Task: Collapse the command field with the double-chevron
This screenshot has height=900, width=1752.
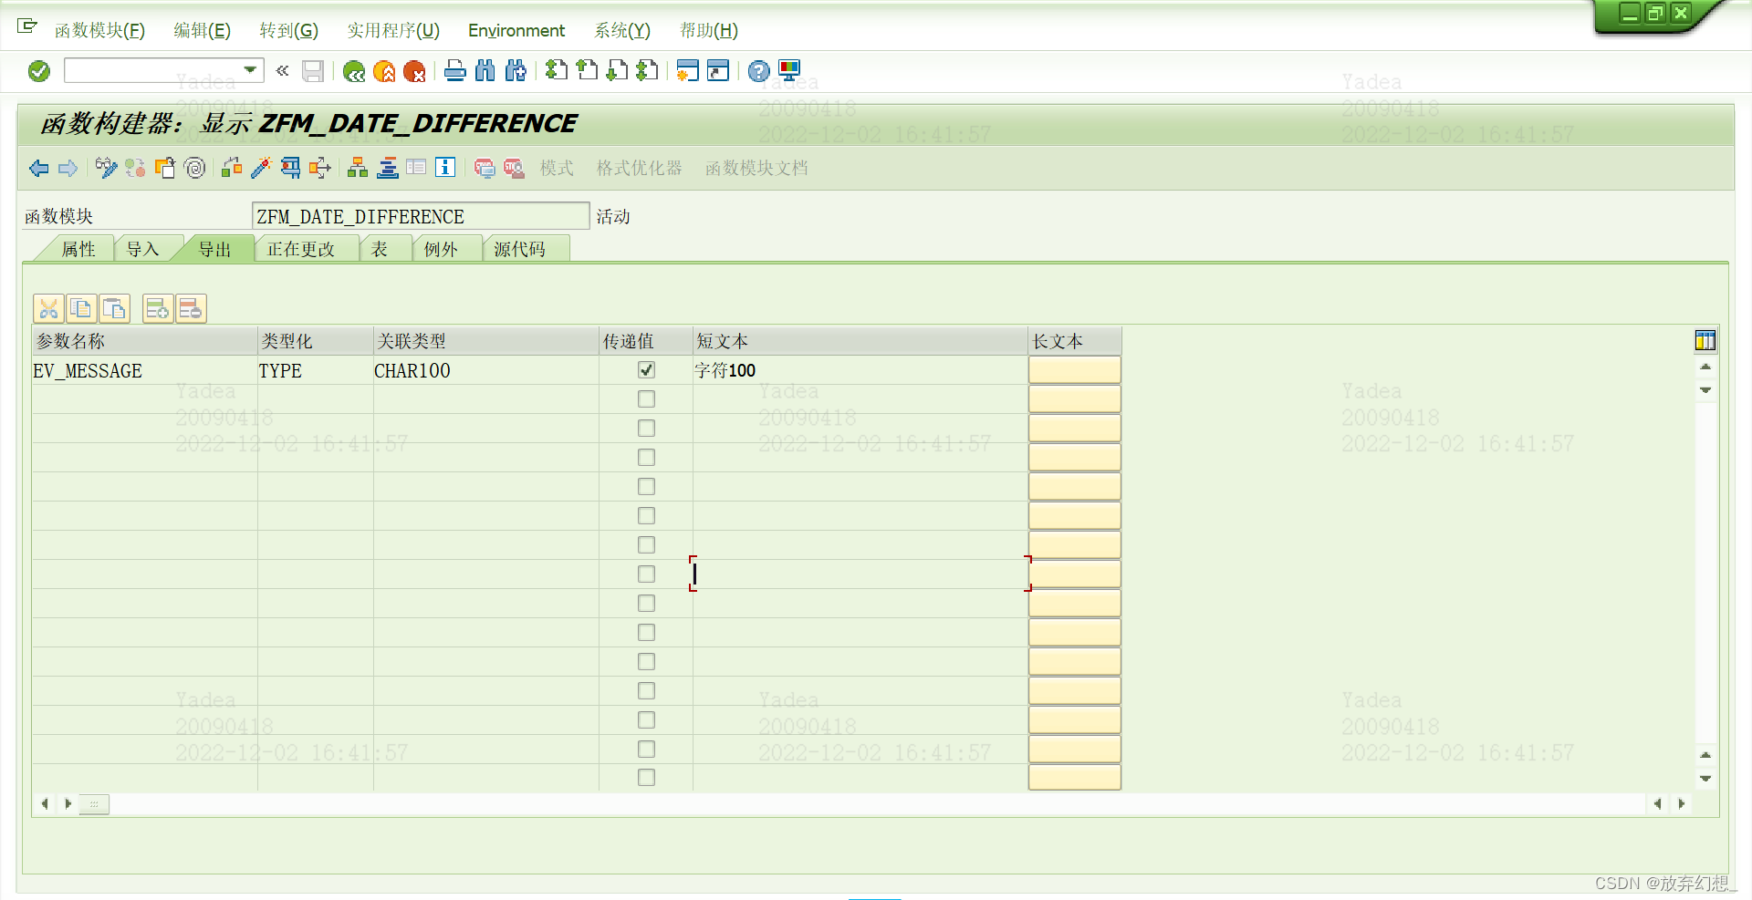Action: [x=283, y=70]
